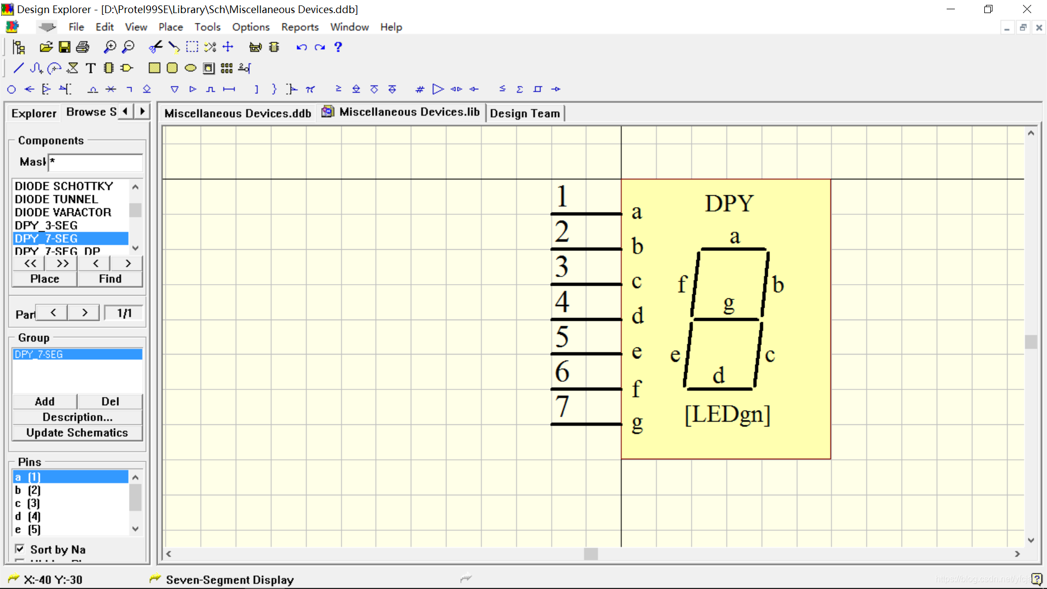Viewport: 1047px width, 589px height.
Task: Choose the Place Ellipse tool
Action: (190, 68)
